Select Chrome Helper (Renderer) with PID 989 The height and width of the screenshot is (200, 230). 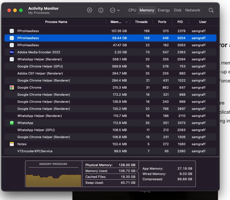tap(110, 102)
